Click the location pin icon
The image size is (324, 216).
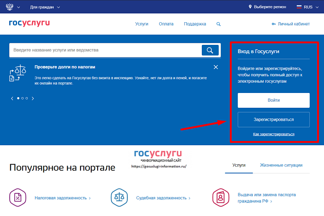(x=250, y=7)
